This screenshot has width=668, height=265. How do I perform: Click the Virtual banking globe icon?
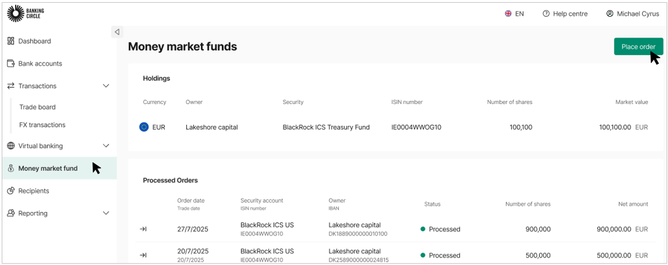click(x=11, y=146)
